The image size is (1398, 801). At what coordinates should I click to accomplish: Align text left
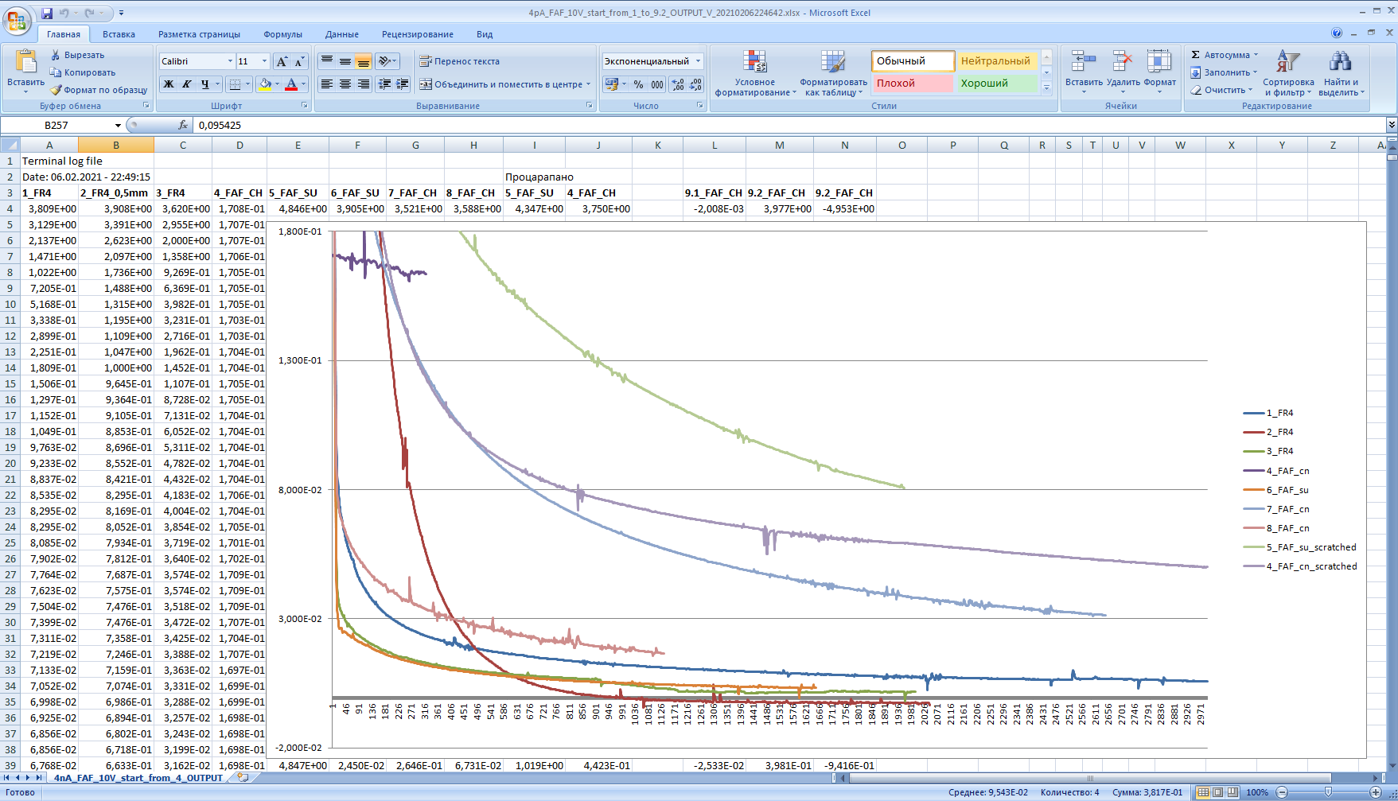click(x=326, y=84)
